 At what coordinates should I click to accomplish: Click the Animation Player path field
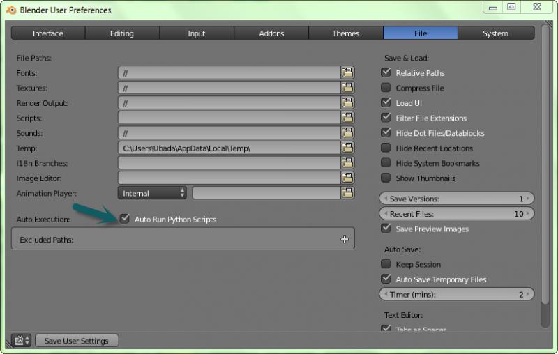[x=266, y=193]
